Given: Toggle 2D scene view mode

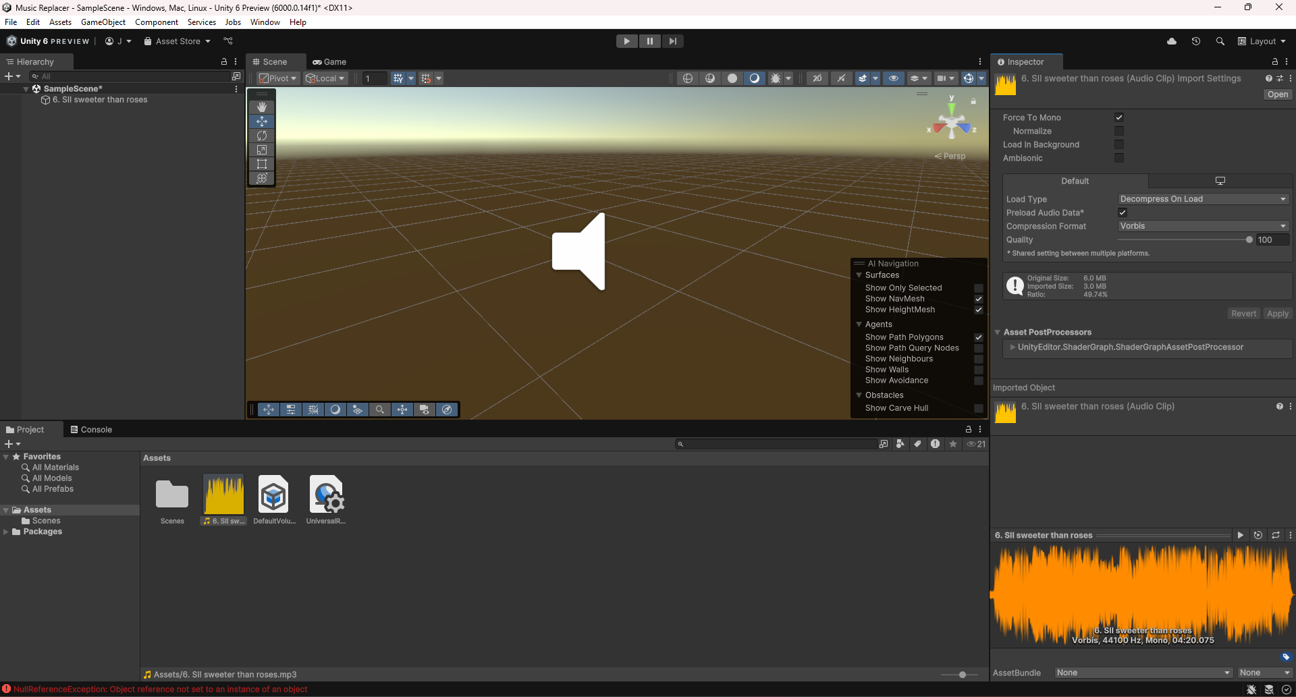Looking at the screenshot, I should [x=817, y=78].
